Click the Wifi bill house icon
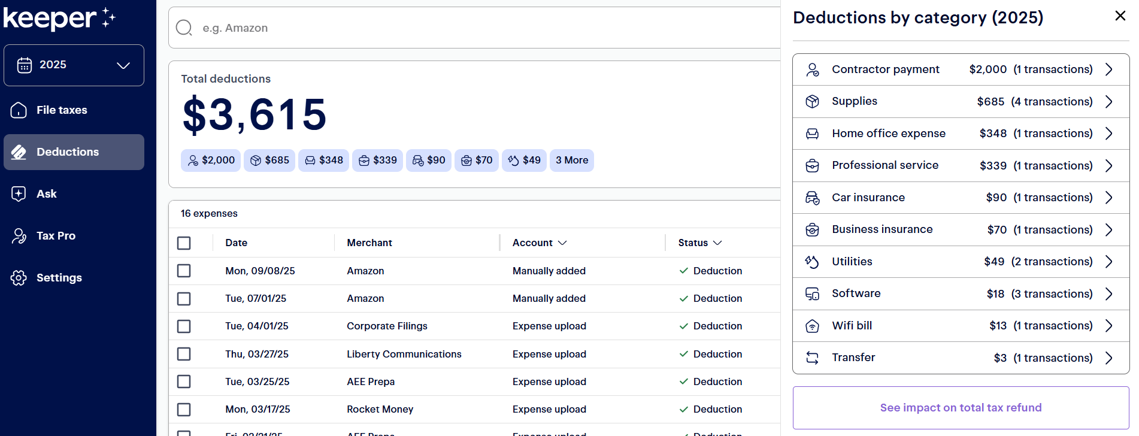This screenshot has height=436, width=1139. (x=812, y=326)
